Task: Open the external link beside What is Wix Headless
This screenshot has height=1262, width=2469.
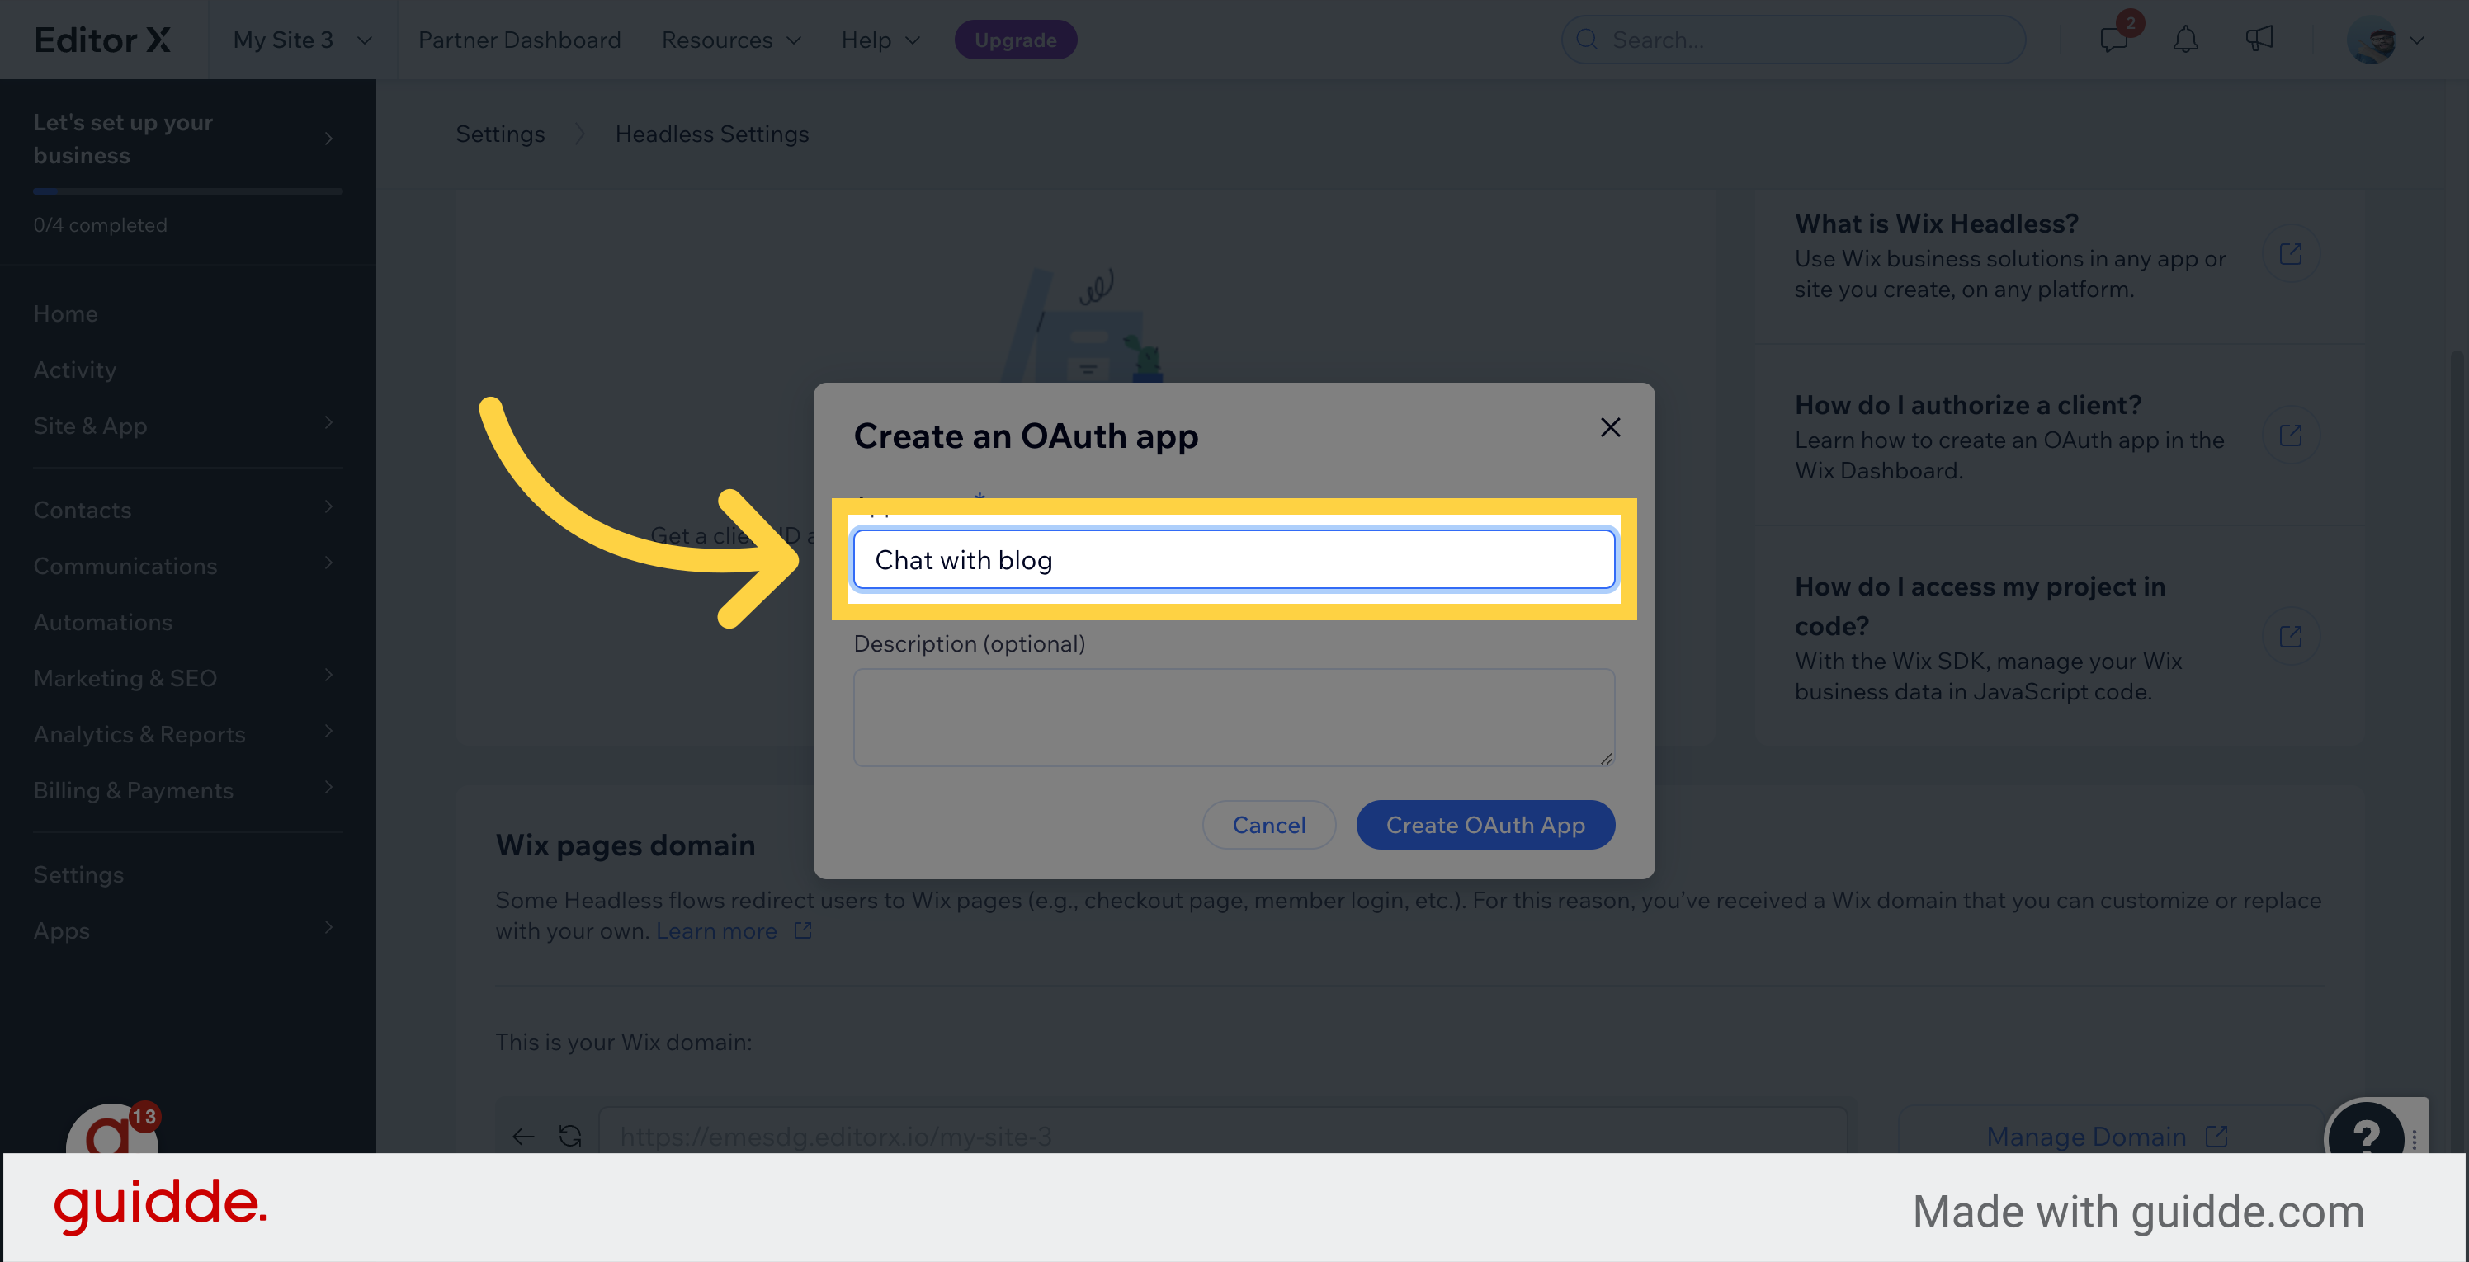Action: click(x=2292, y=253)
